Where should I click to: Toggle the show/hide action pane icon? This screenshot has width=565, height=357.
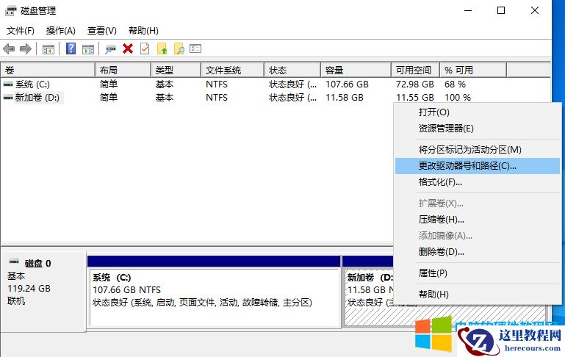[88, 49]
